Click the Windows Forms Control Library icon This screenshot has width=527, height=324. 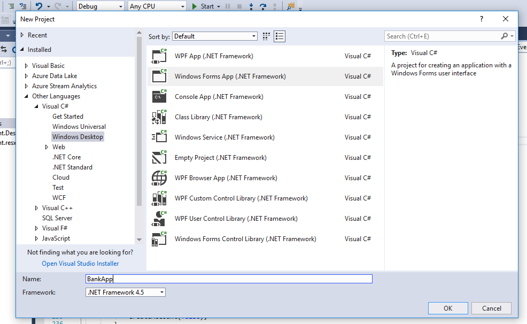coord(159,238)
